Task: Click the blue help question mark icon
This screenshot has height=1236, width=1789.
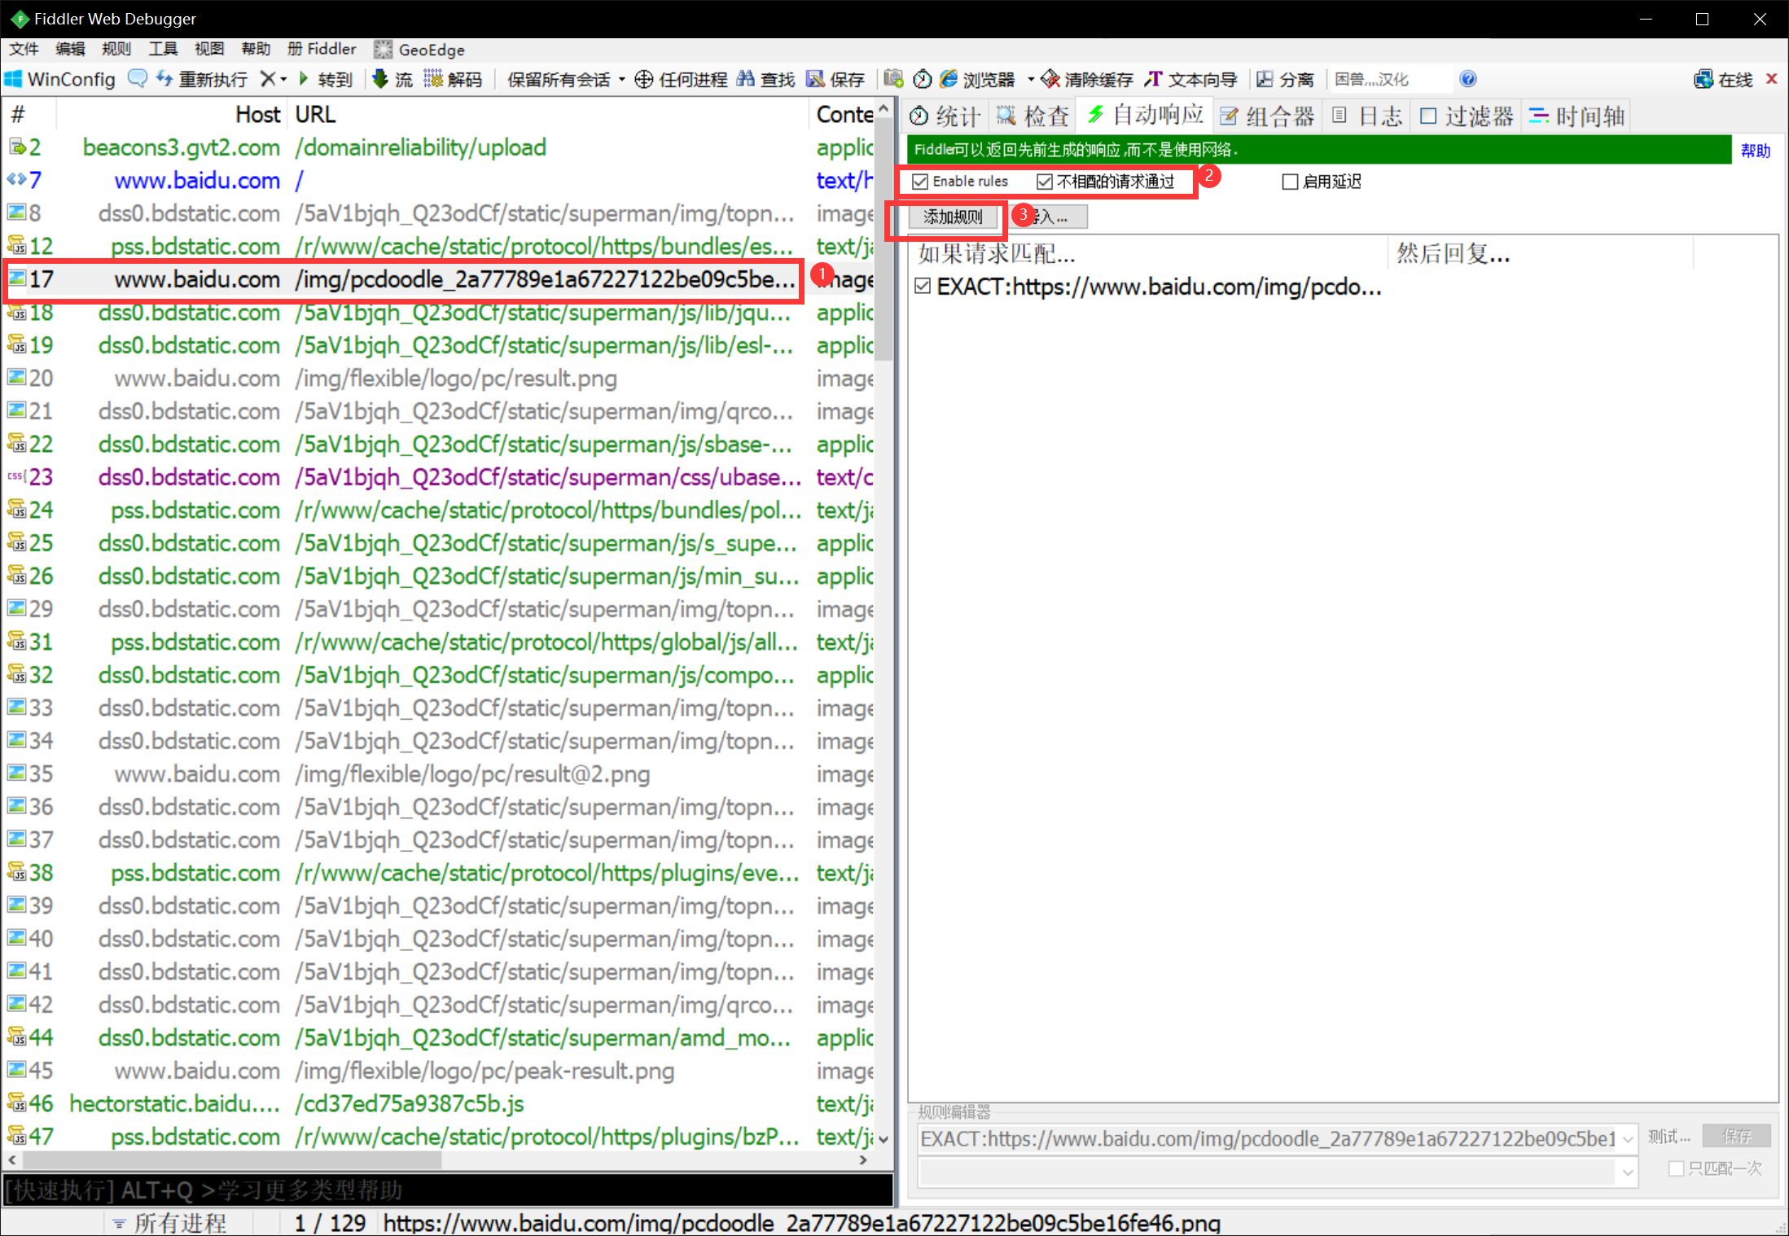Action: 1467,78
